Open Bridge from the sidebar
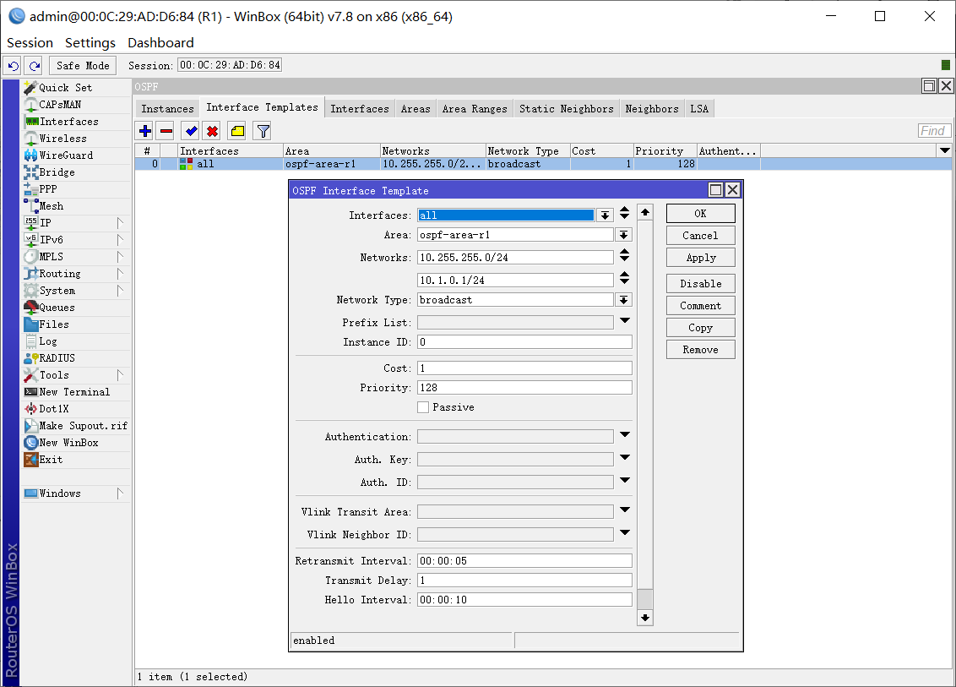The width and height of the screenshot is (956, 687). 77,172
